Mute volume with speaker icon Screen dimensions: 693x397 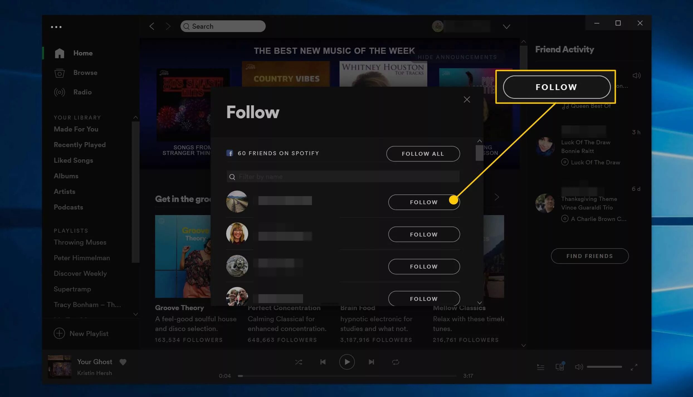click(579, 367)
